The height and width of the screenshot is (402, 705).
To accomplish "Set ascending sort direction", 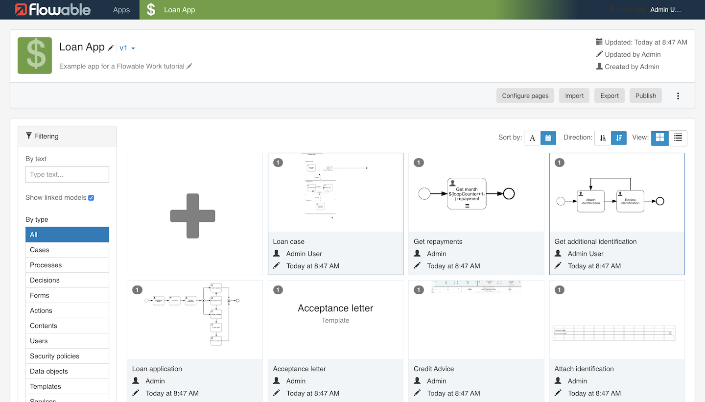I will click(603, 138).
